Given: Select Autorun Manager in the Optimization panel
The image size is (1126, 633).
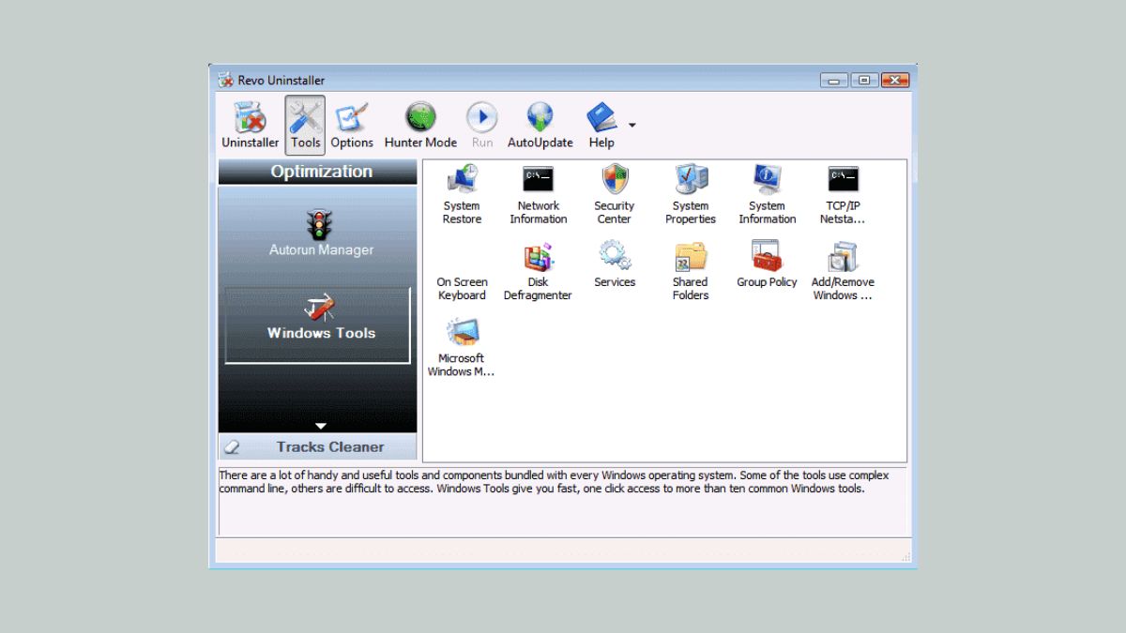Looking at the screenshot, I should click(321, 233).
